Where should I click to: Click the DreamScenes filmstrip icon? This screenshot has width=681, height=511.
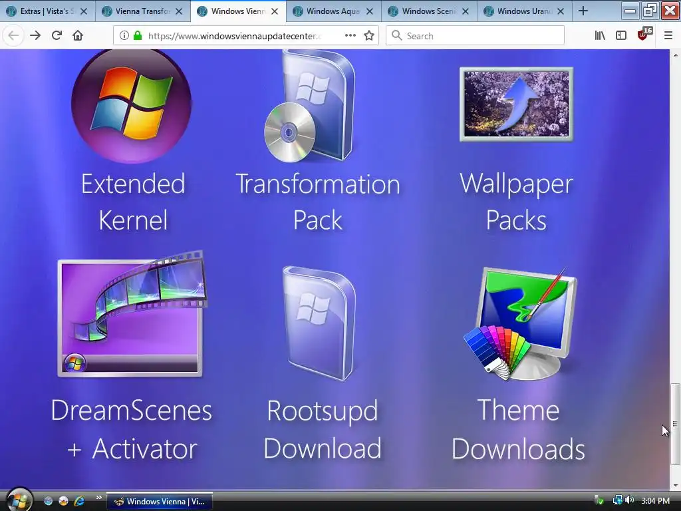point(132,313)
